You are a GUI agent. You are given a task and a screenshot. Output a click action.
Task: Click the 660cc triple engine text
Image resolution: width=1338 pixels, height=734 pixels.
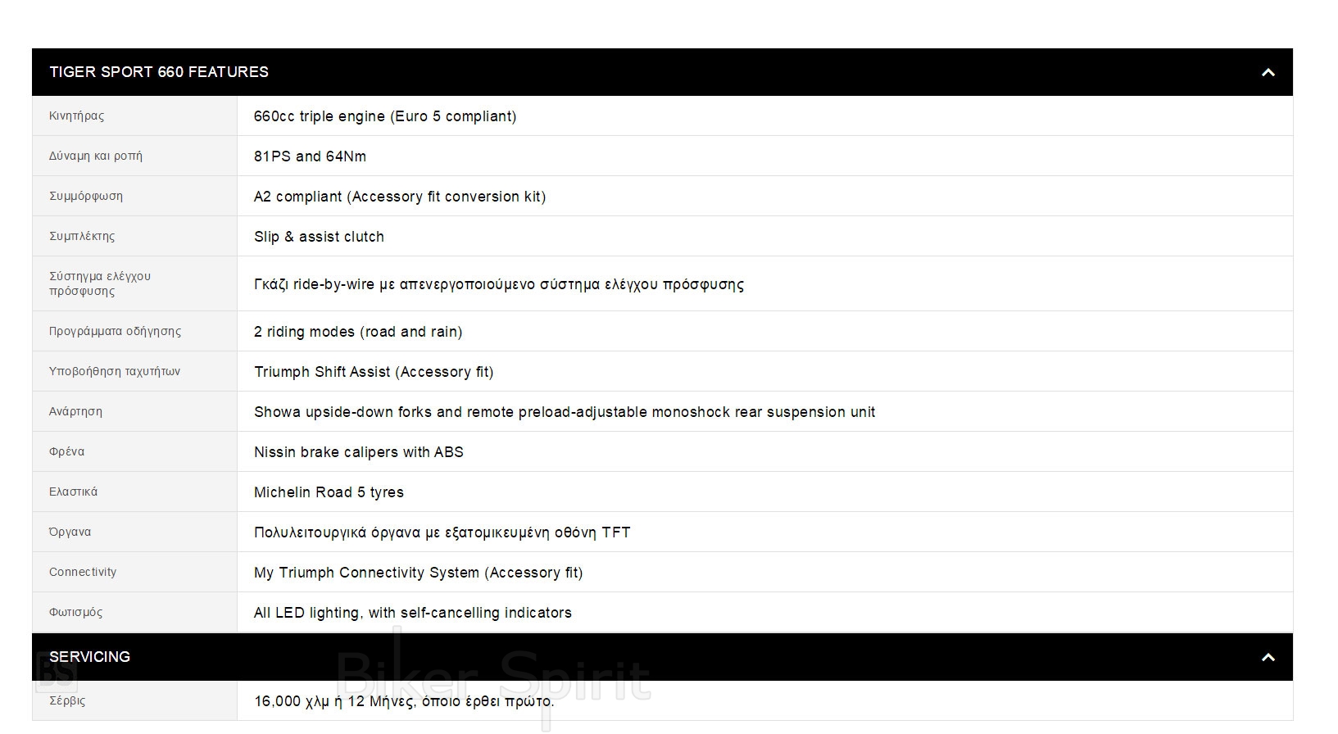(385, 116)
